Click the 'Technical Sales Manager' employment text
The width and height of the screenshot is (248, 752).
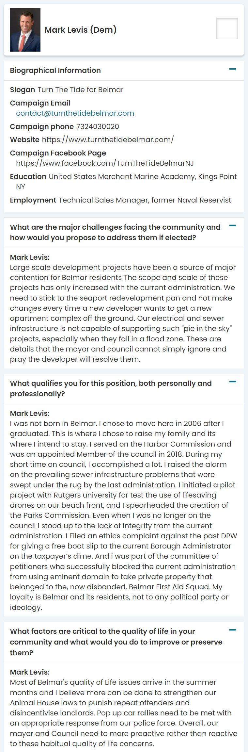[x=145, y=200]
